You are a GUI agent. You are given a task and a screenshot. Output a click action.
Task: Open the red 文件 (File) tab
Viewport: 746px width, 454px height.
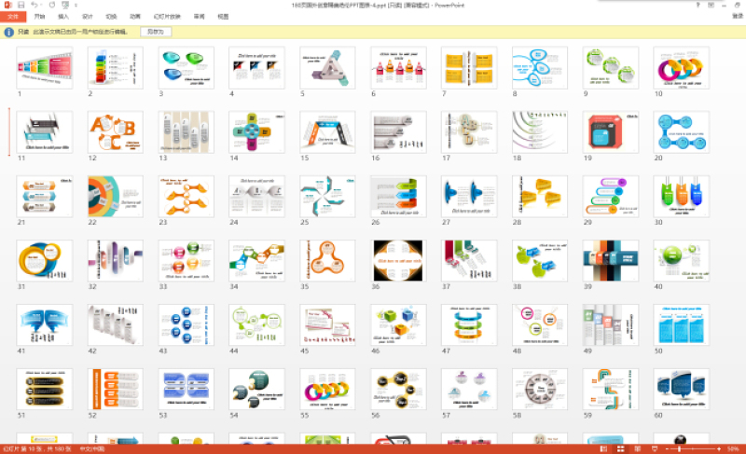(x=12, y=17)
